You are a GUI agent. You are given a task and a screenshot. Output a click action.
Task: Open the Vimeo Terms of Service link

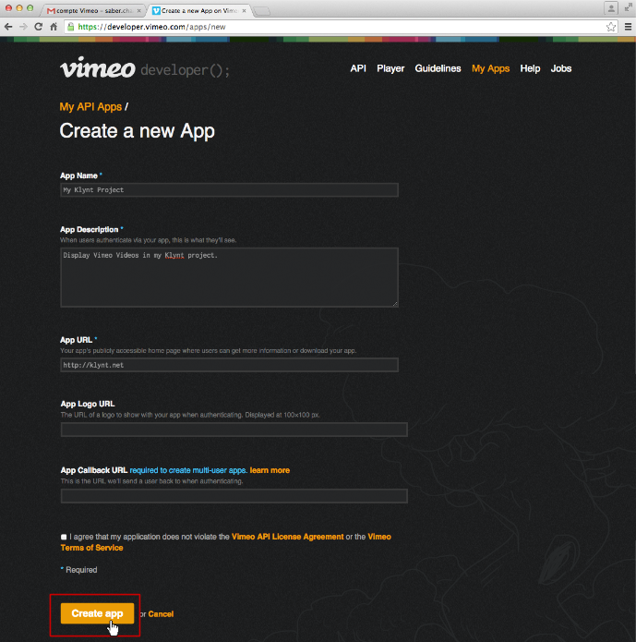[x=226, y=542]
